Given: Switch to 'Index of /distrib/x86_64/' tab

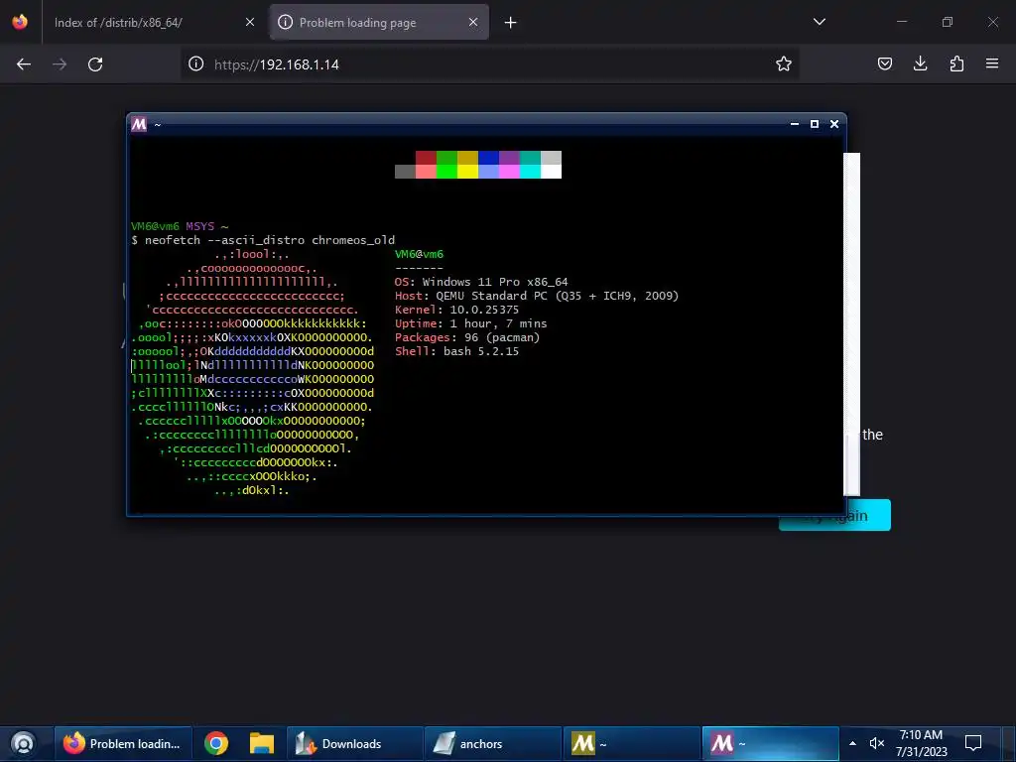Looking at the screenshot, I should [144, 23].
